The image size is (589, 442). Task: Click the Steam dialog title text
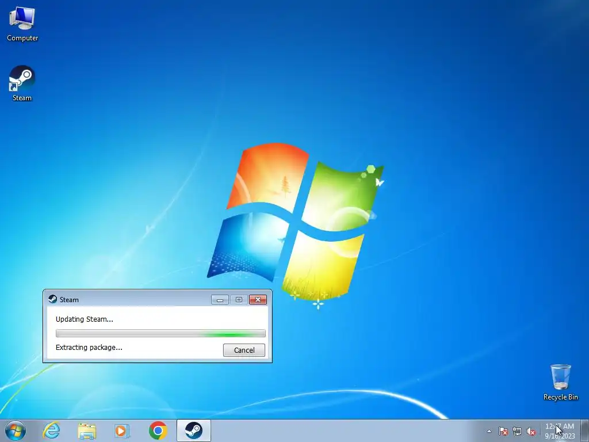(x=69, y=299)
